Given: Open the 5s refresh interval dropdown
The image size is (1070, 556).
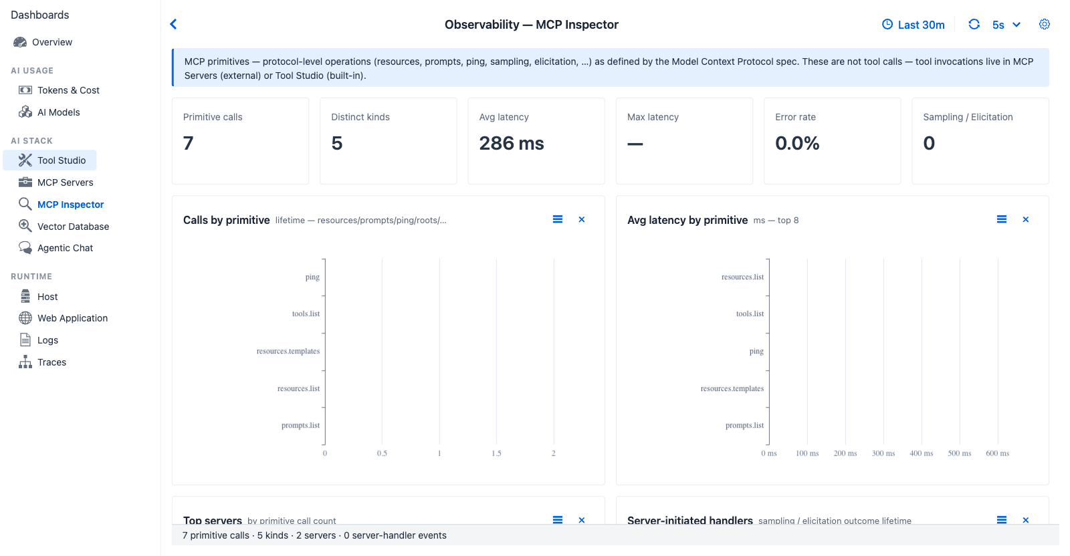Looking at the screenshot, I should click(x=1006, y=25).
